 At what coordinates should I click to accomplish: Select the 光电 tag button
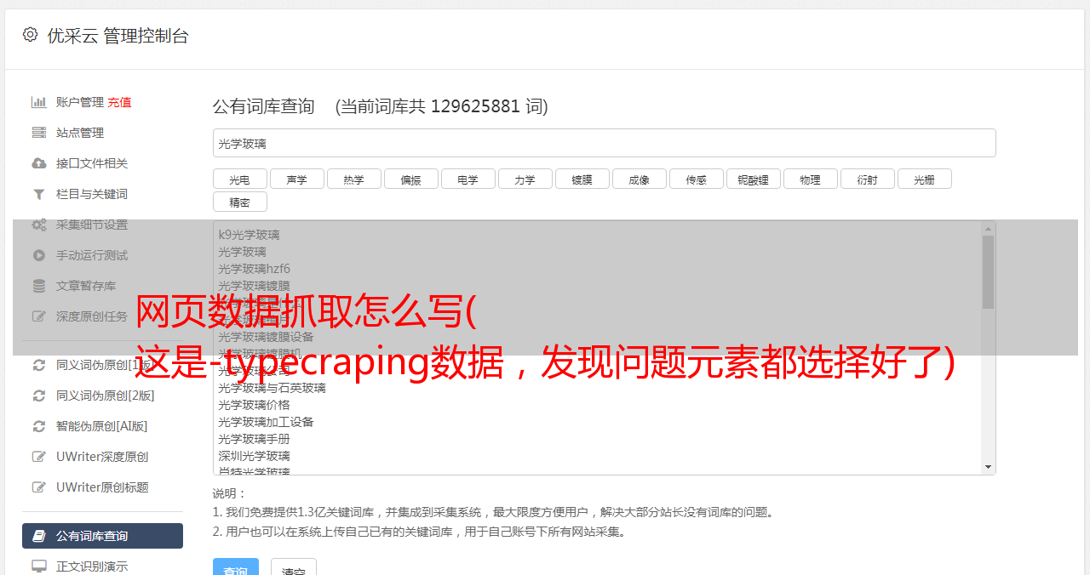coord(239,179)
